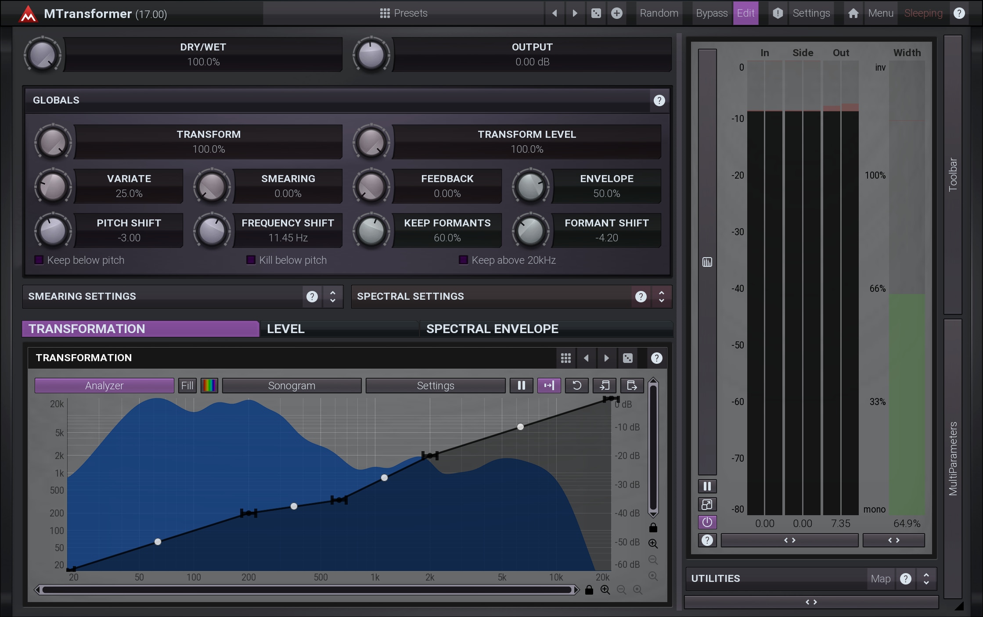Click the Dry/Wet knob
The height and width of the screenshot is (617, 983).
point(42,55)
